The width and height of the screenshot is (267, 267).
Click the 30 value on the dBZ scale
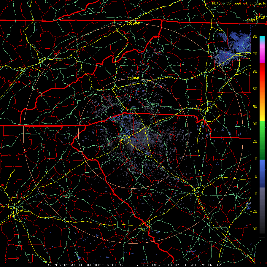(x=255, y=124)
